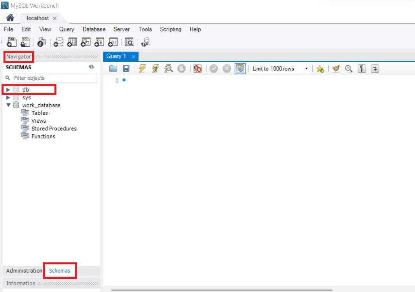415x292 pixels.
Task: Open the Explain Query Plan icon
Action: 168,69
